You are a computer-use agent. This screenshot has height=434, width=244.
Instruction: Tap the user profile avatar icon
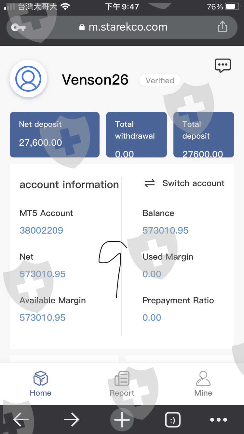point(28,79)
